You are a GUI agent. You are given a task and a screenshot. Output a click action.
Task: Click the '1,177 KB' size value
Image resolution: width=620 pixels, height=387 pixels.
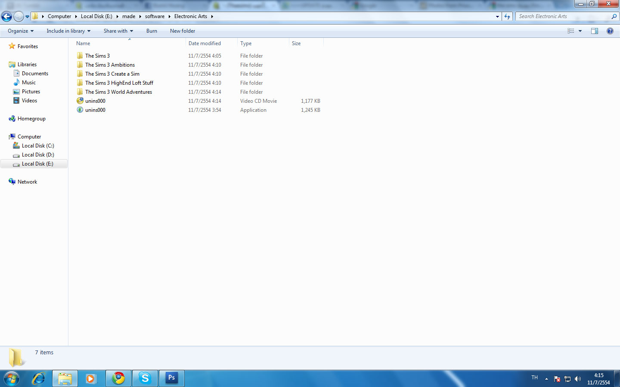[310, 101]
